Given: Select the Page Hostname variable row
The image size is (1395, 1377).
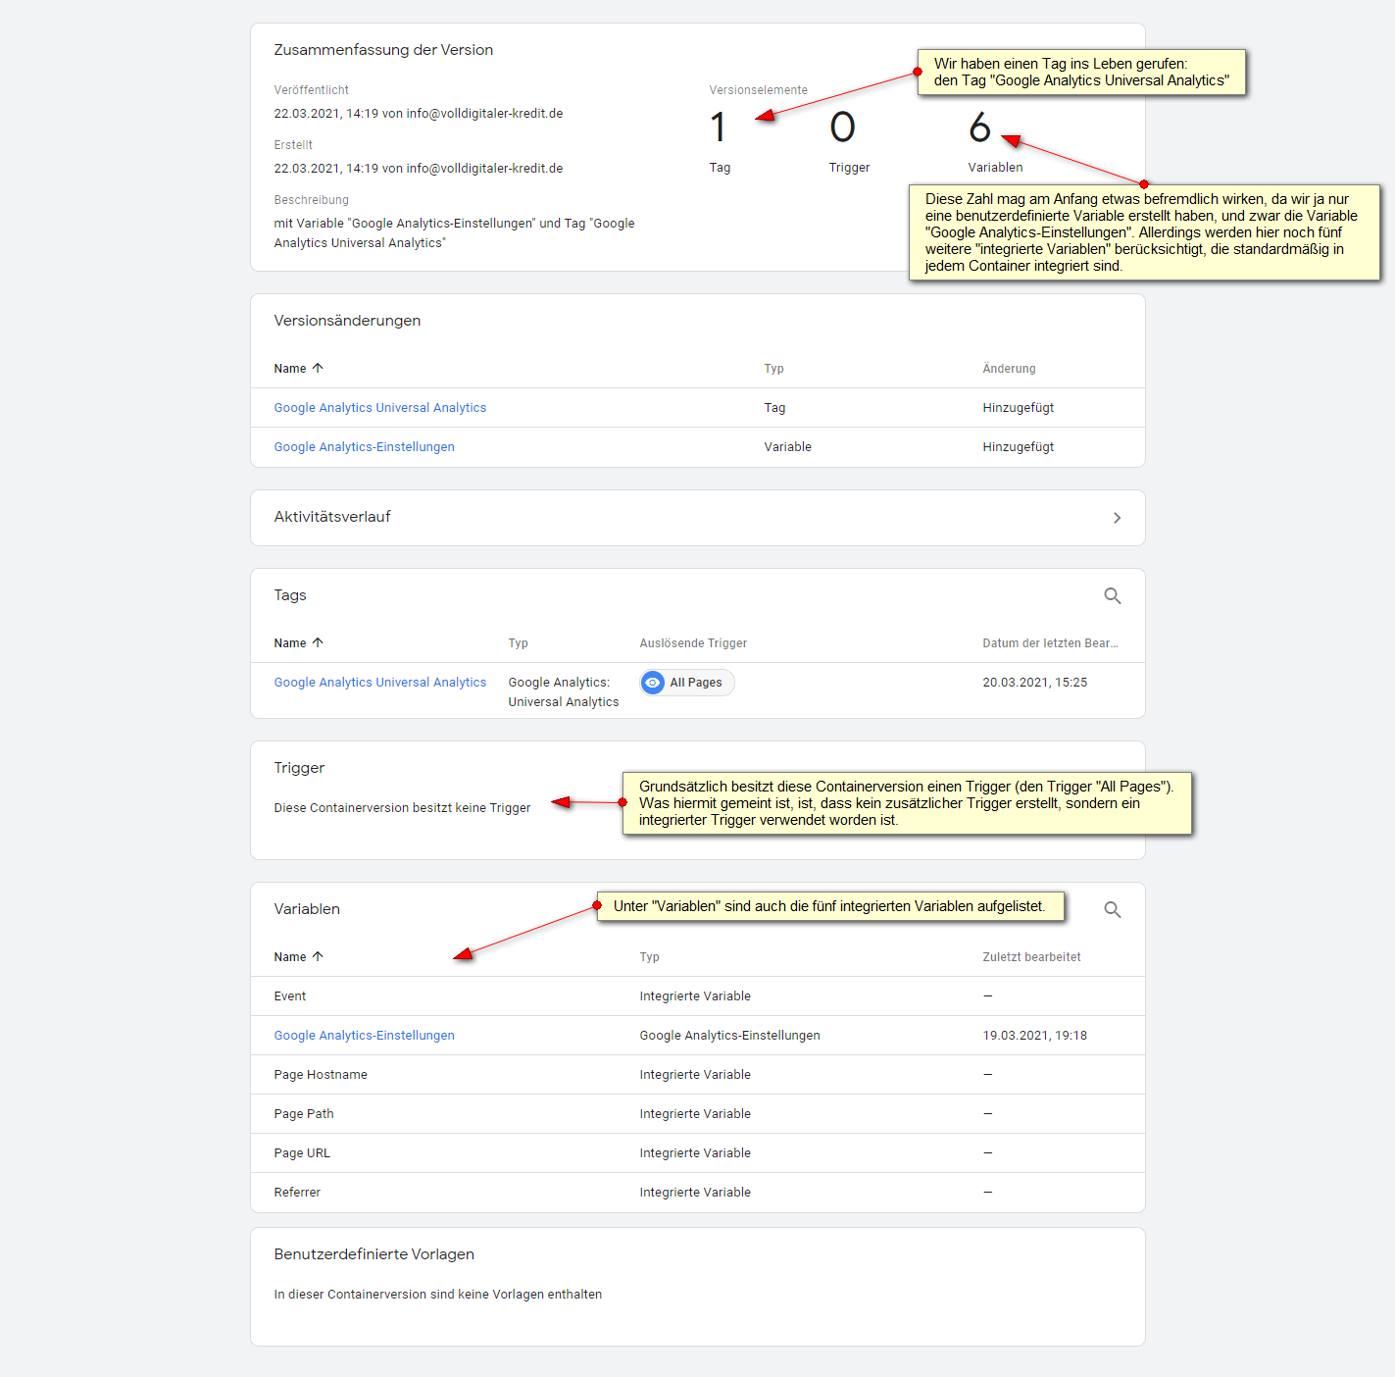Looking at the screenshot, I should tap(698, 1075).
